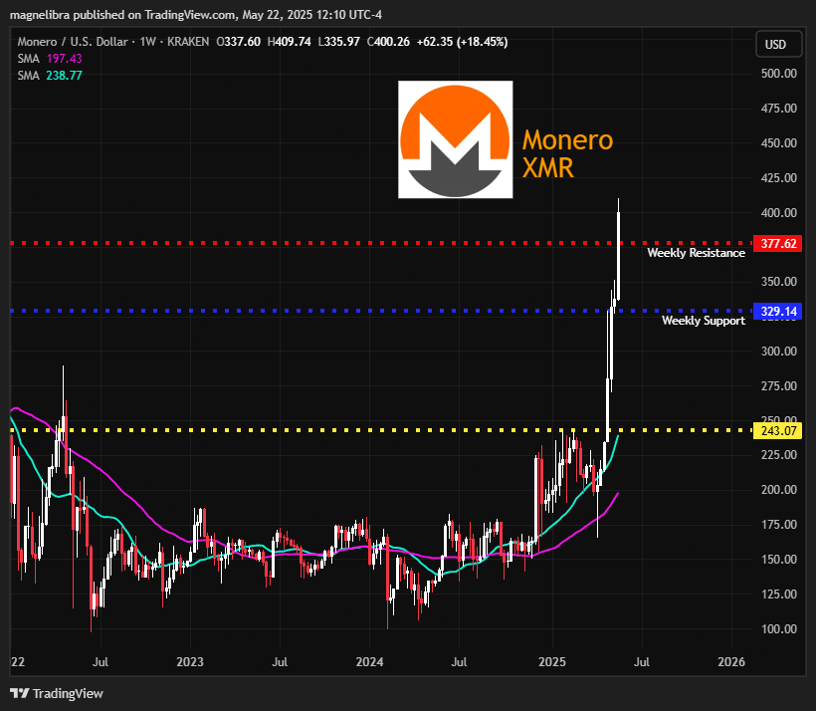Image resolution: width=816 pixels, height=711 pixels.
Task: Click the open value O337.60
Action: (239, 42)
